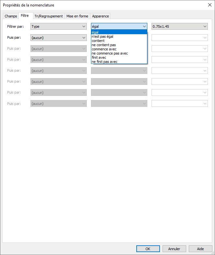
Task: Expand the 0.75x1.45 value dropdown
Action: click(x=180, y=26)
